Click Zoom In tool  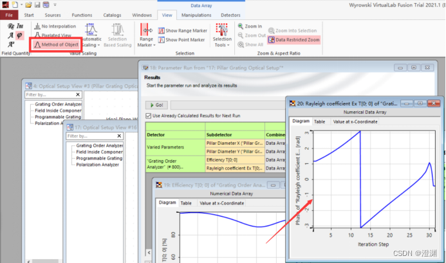point(250,26)
